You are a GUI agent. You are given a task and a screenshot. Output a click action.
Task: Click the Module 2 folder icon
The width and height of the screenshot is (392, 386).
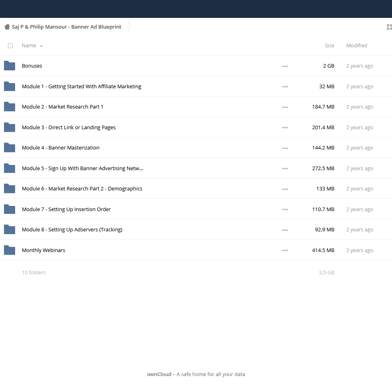pos(10,107)
